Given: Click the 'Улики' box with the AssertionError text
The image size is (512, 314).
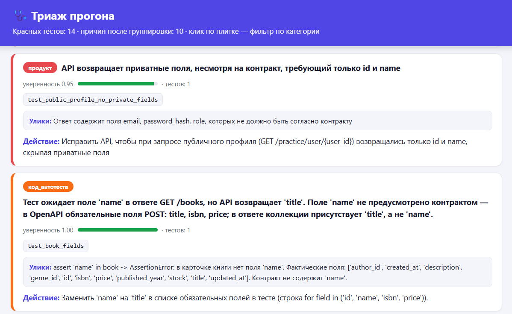Looking at the screenshot, I should pos(257,272).
